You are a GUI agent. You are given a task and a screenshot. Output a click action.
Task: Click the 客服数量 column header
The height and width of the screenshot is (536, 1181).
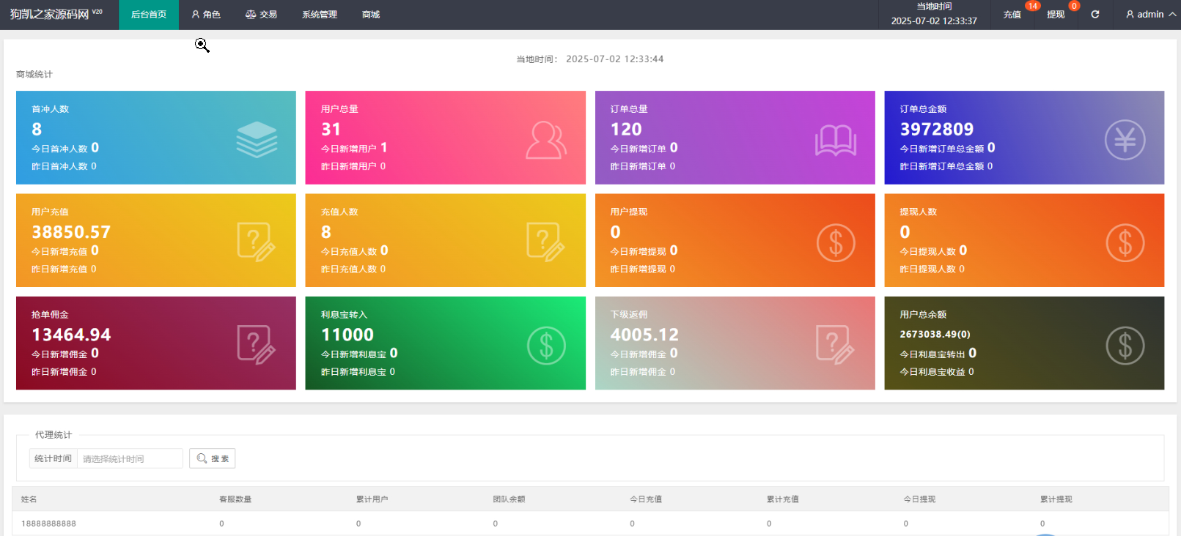(x=235, y=499)
